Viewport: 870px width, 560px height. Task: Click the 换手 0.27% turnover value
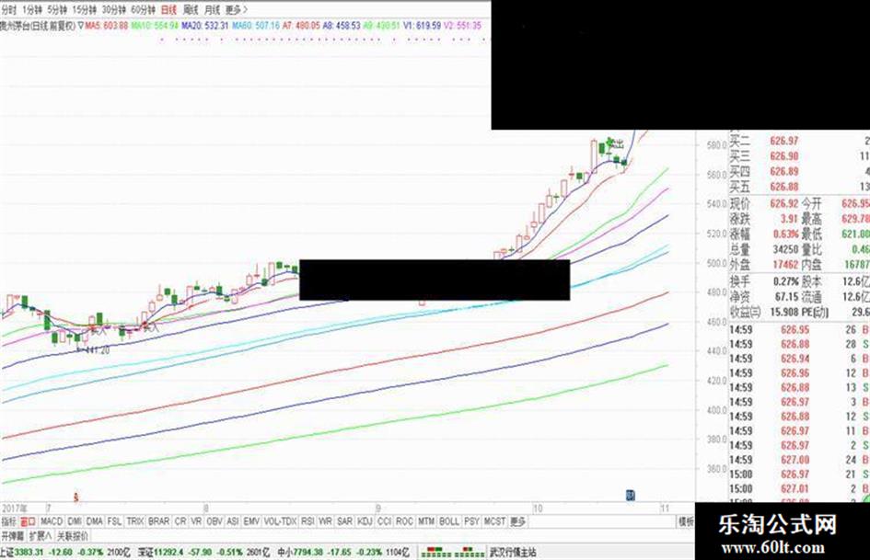tap(786, 281)
